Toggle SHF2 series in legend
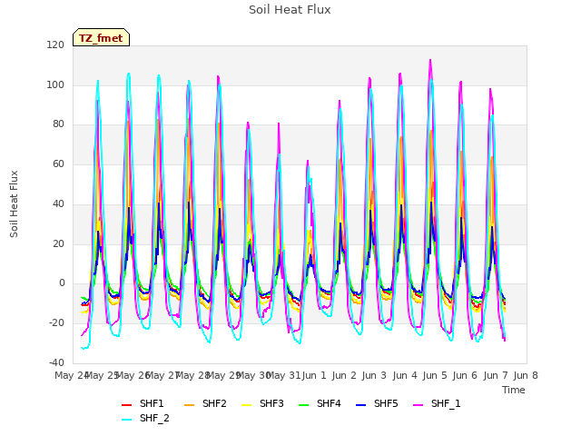The height and width of the screenshot is (436, 581). [205, 403]
